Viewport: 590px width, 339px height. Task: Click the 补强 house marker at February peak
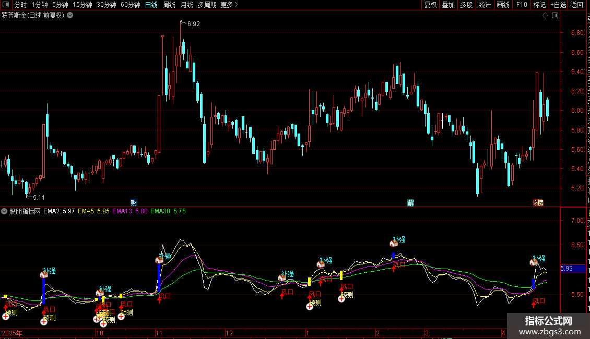click(x=394, y=243)
